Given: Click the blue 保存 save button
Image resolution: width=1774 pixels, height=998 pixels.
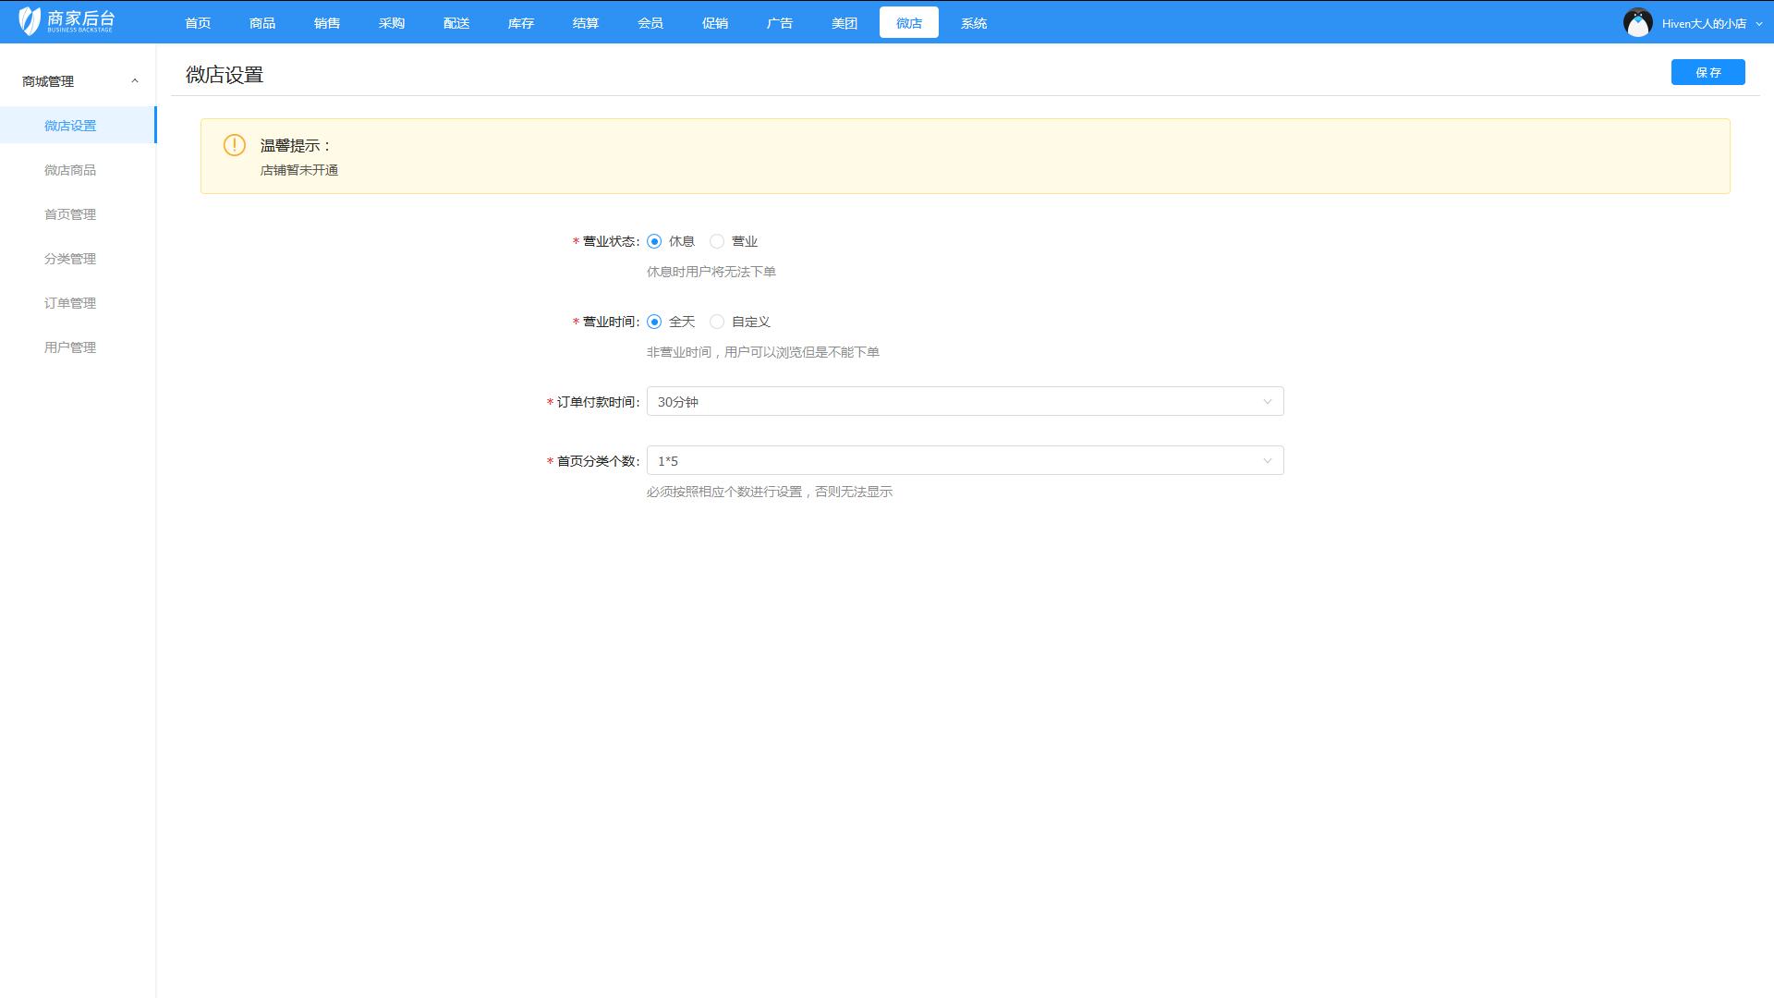Looking at the screenshot, I should click(1707, 72).
